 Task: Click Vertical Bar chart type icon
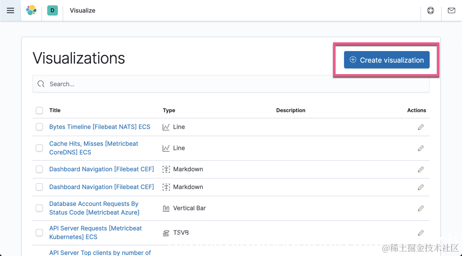[x=166, y=208]
